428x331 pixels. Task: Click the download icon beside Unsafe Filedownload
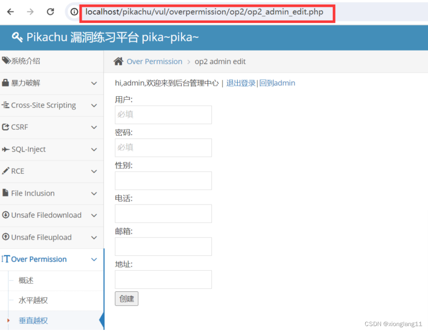[5, 215]
